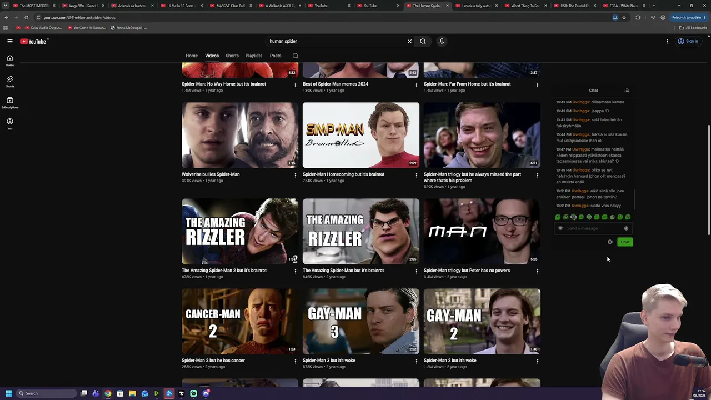Open Task View on the taskbar
The width and height of the screenshot is (711, 400).
pos(84,393)
